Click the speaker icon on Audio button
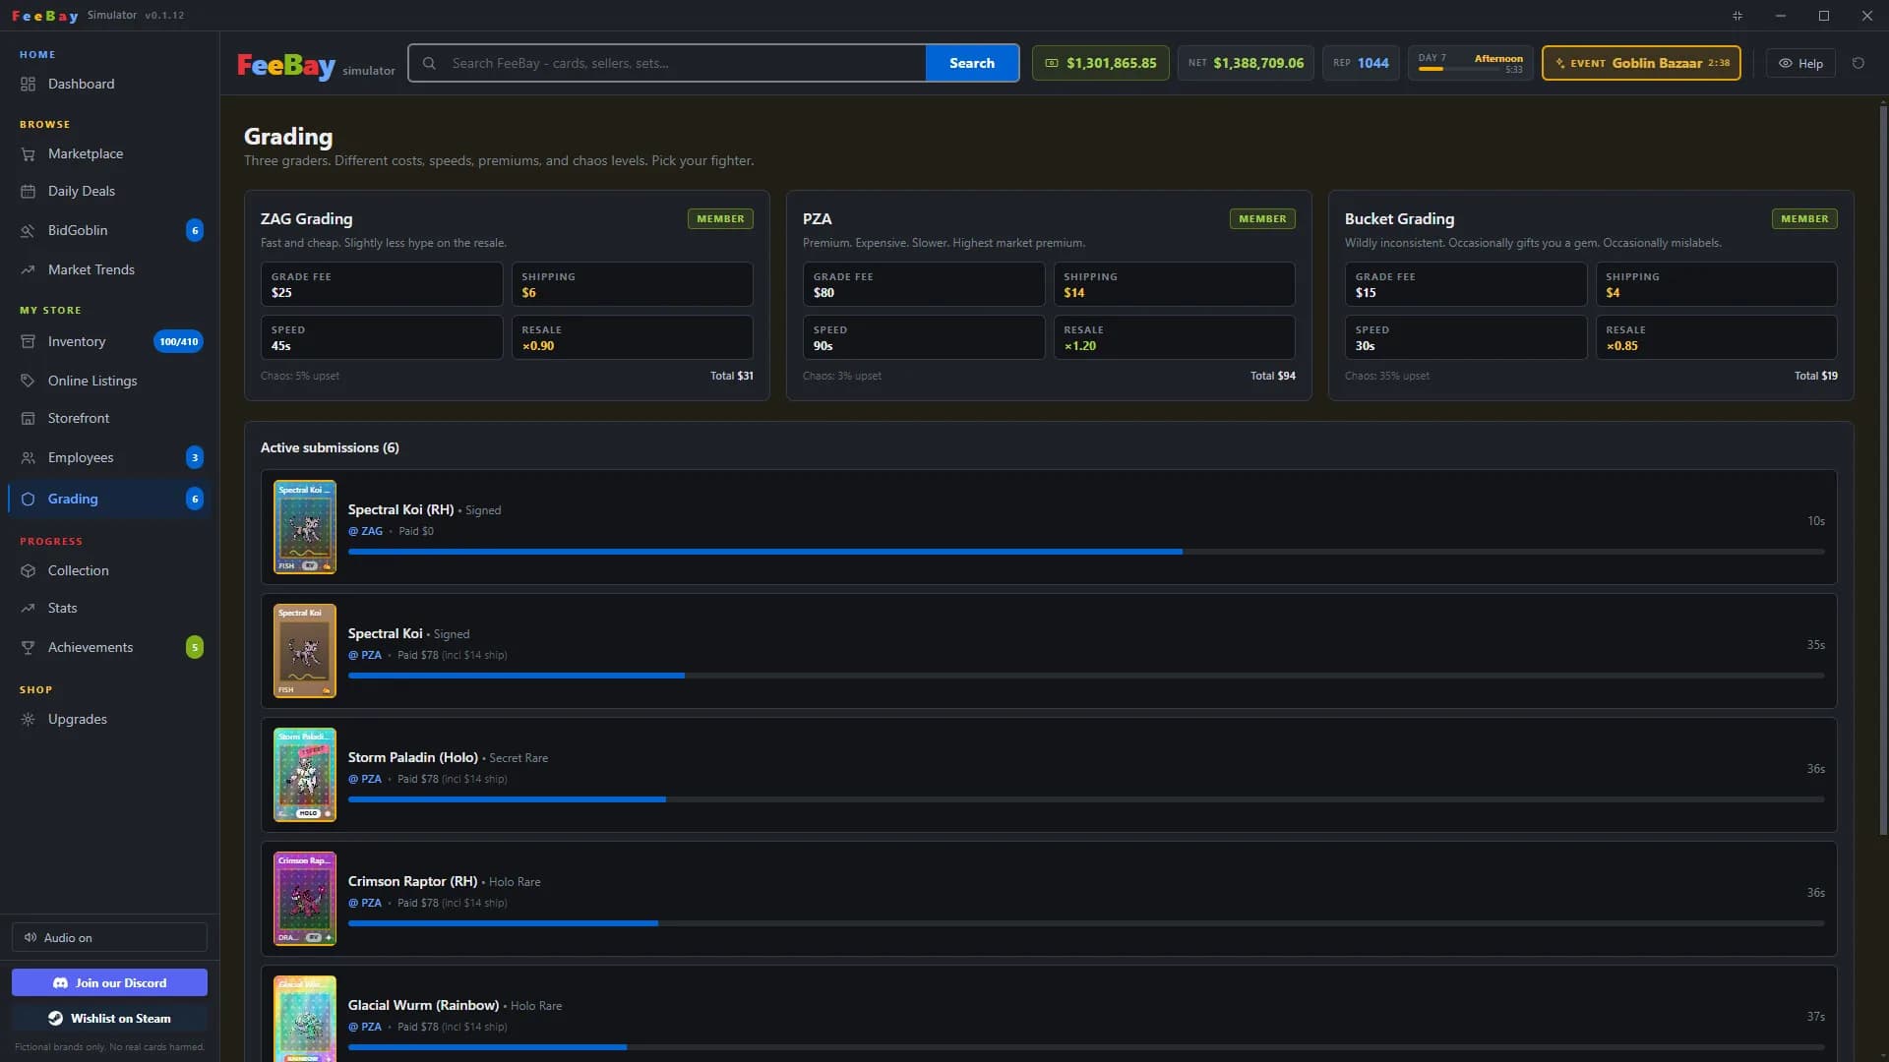Viewport: 1889px width, 1062px height. [x=30, y=938]
